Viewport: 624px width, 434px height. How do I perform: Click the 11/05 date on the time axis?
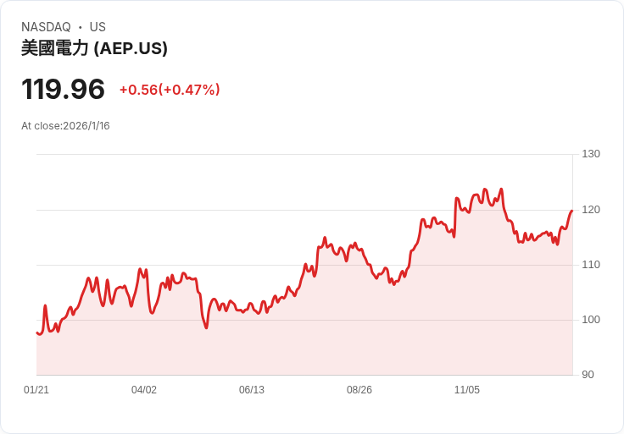[467, 390]
